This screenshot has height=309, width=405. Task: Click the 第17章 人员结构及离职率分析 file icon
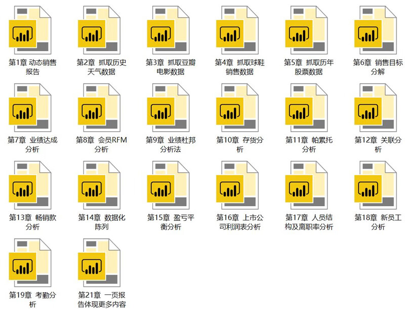tap(306, 185)
